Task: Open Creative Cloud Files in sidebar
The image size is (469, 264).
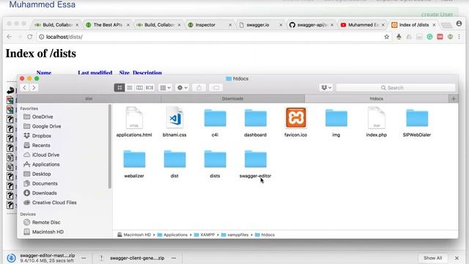Action: (54, 202)
